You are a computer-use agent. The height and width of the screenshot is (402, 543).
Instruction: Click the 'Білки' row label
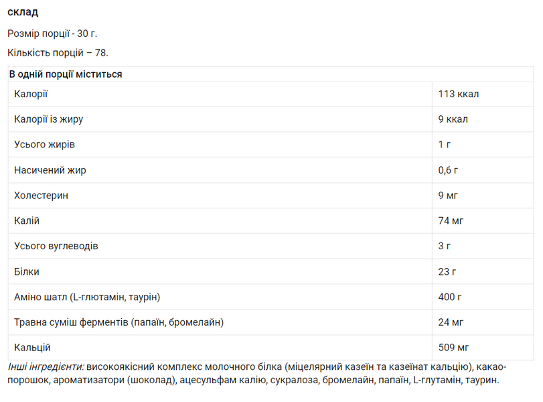[x=26, y=272]
